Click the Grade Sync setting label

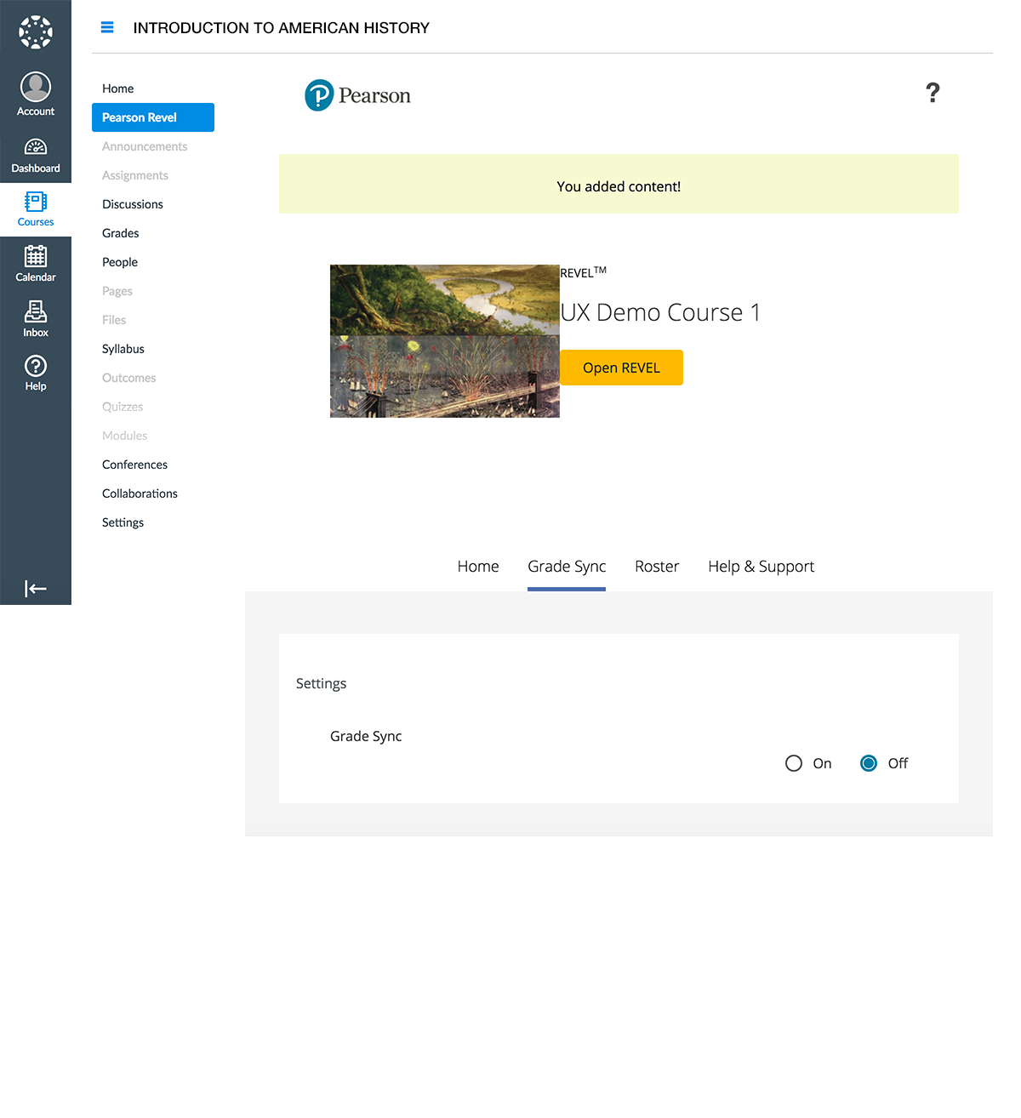point(366,736)
